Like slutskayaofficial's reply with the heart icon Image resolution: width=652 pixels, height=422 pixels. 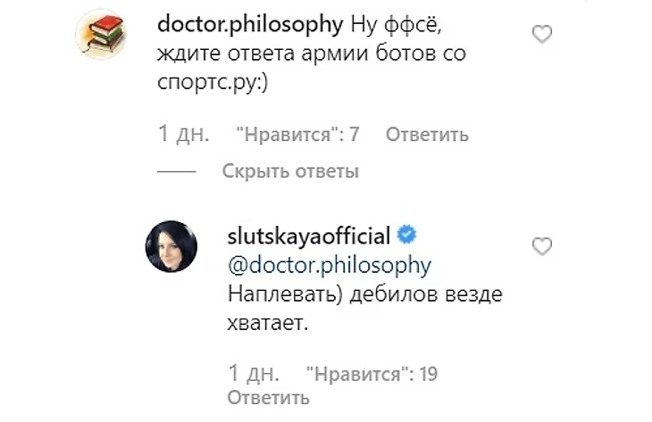[541, 245]
